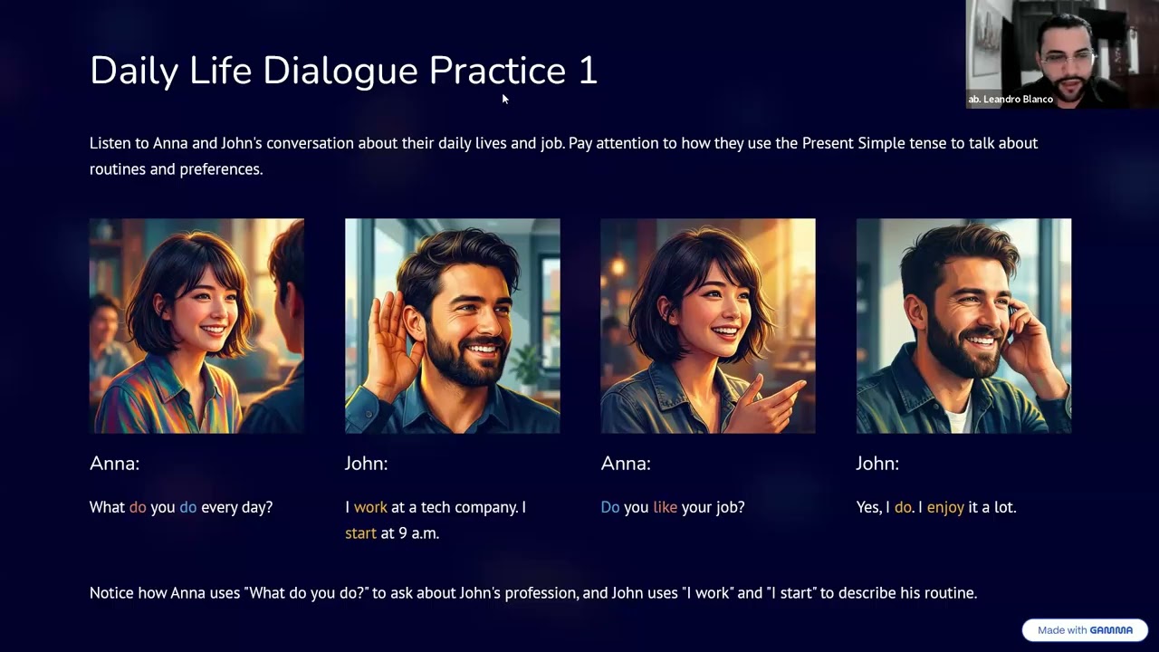Click the slide title Daily Life Dialogue Practice 1

point(343,71)
